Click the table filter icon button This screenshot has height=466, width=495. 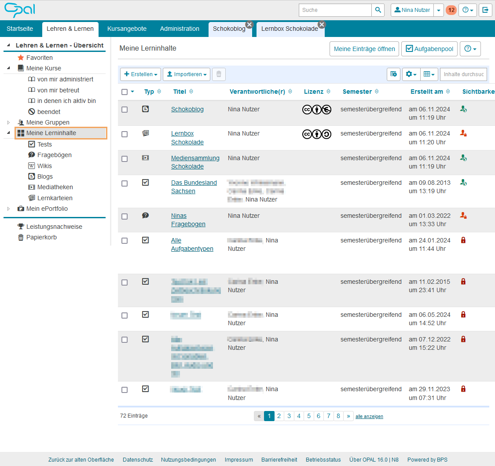point(393,74)
